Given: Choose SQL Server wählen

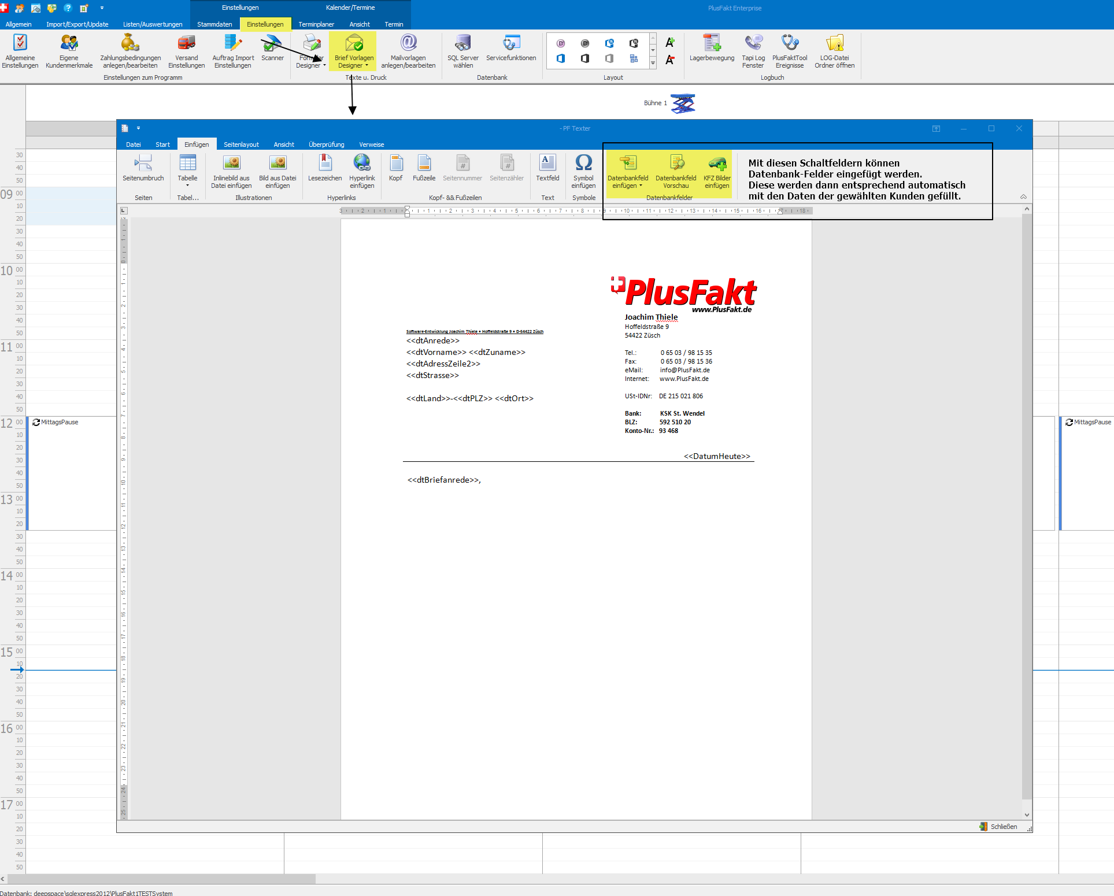Looking at the screenshot, I should pos(463,51).
